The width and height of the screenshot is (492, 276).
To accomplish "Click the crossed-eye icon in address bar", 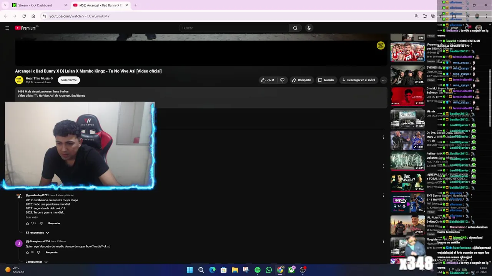I will [x=433, y=16].
